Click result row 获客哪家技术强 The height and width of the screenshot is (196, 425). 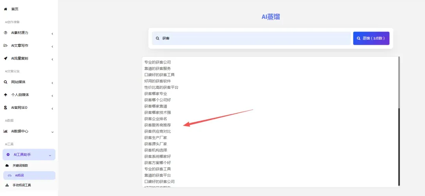click(x=157, y=113)
